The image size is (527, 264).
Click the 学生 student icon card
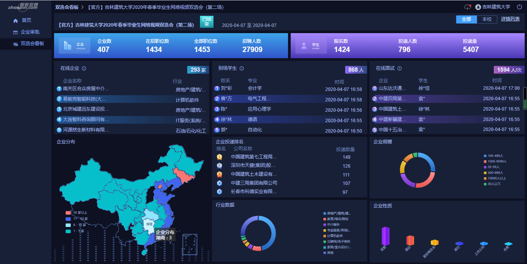(311, 45)
